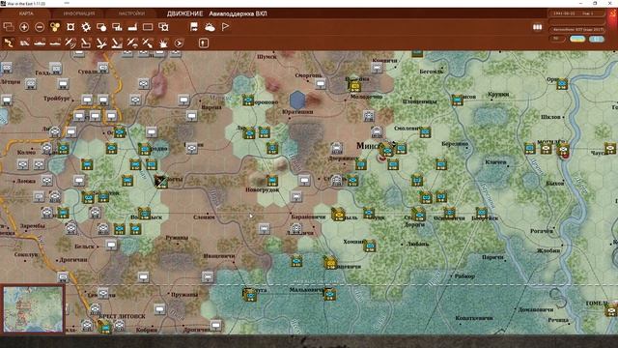Click the pennant flag icon
Screen dimensions: 618x348
pos(225,27)
